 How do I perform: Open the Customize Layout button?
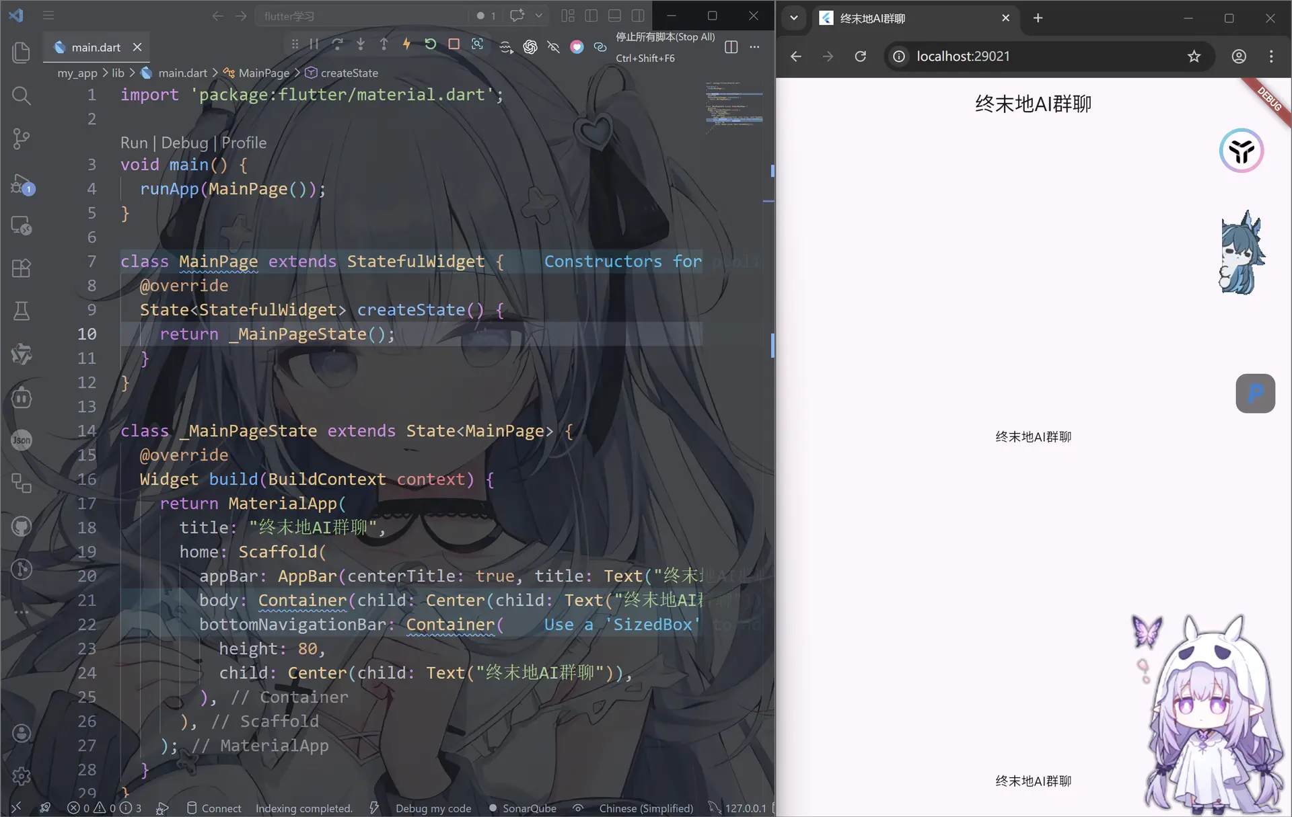pos(568,15)
